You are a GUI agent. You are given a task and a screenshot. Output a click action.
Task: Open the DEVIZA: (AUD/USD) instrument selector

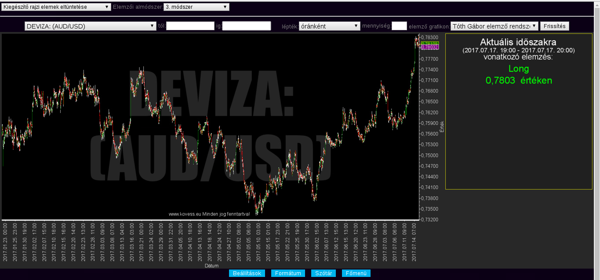(x=91, y=26)
